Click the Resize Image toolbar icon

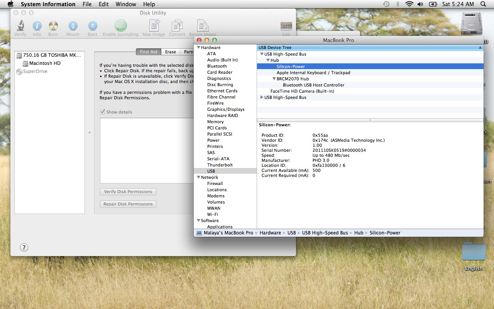(x=203, y=25)
